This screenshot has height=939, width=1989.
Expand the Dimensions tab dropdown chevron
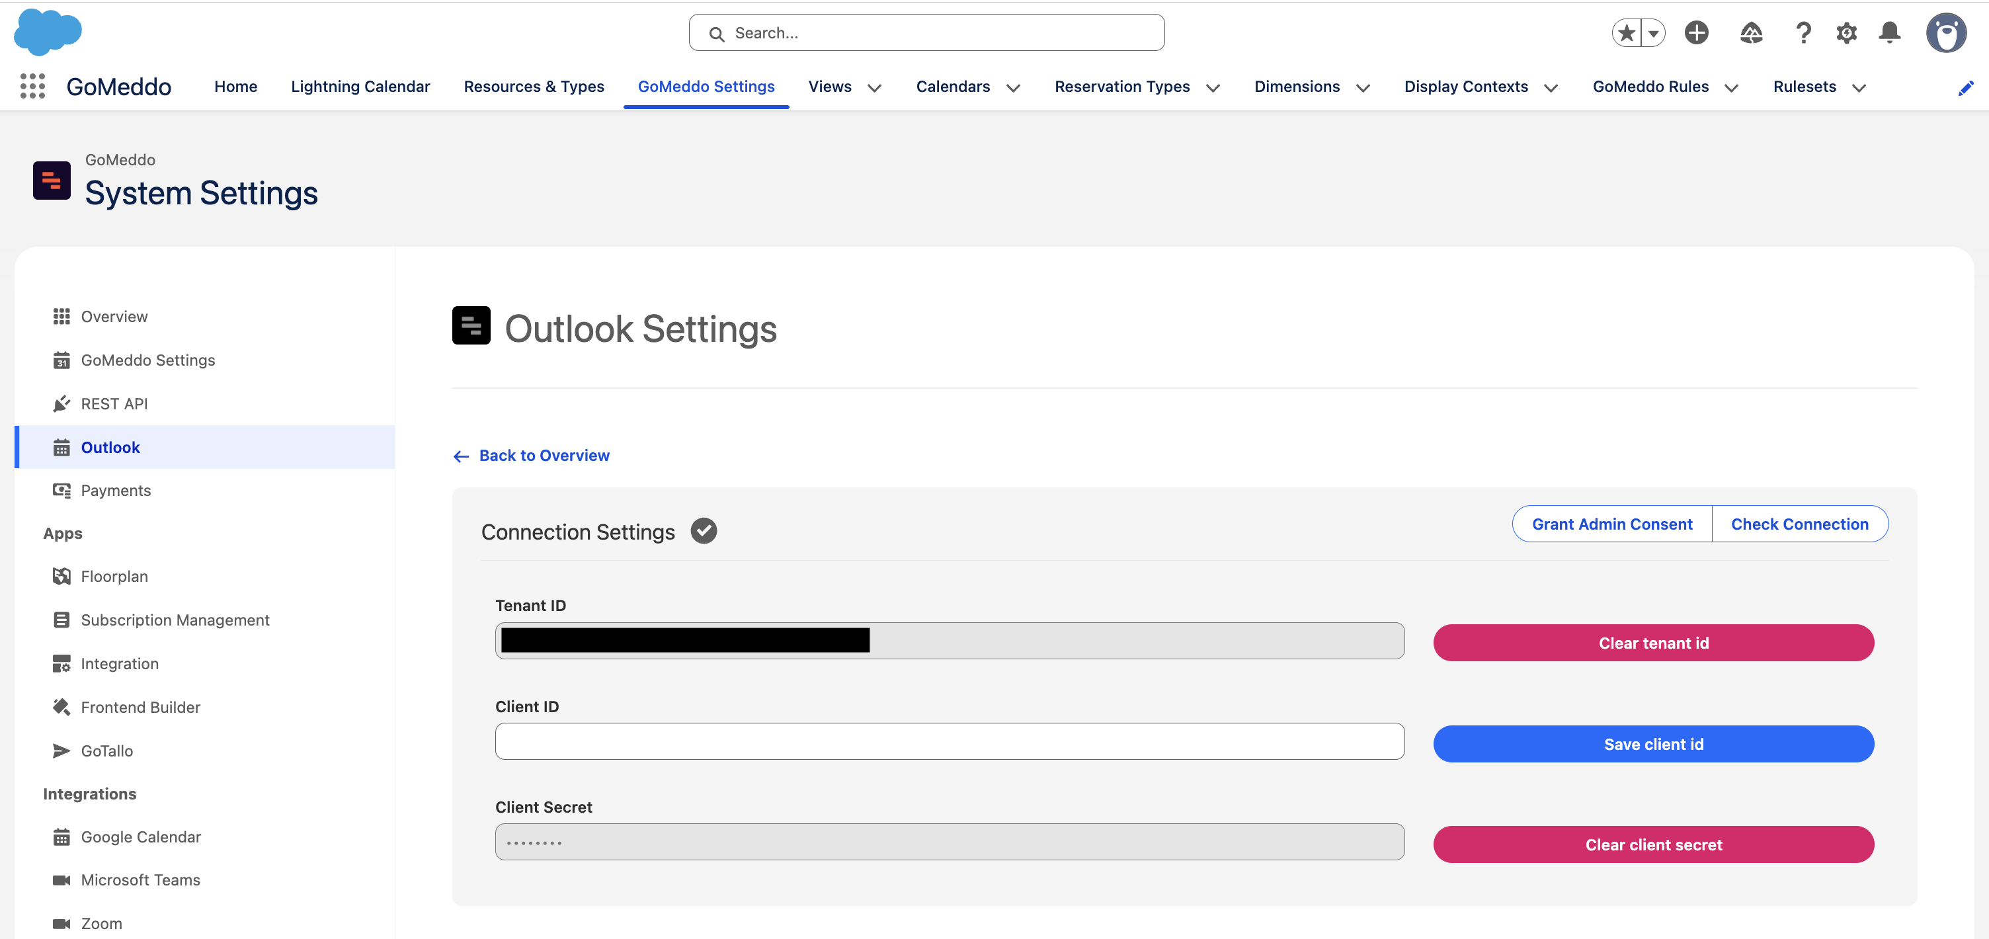1363,88
